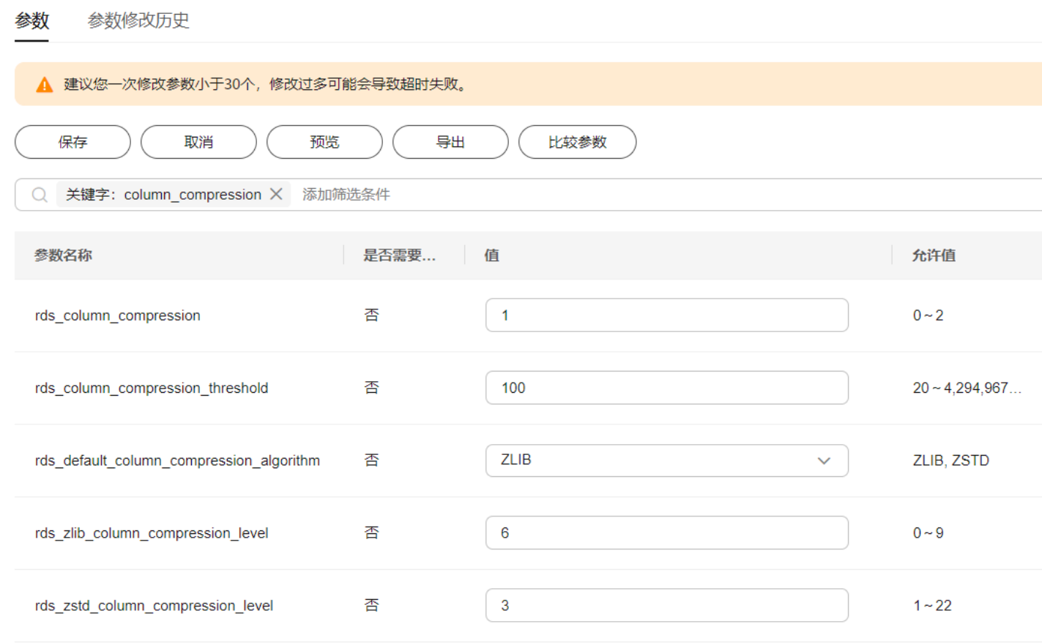Image resolution: width=1042 pixels, height=643 pixels.
Task: Click the 是否需要... column header
Action: pyautogui.click(x=400, y=255)
